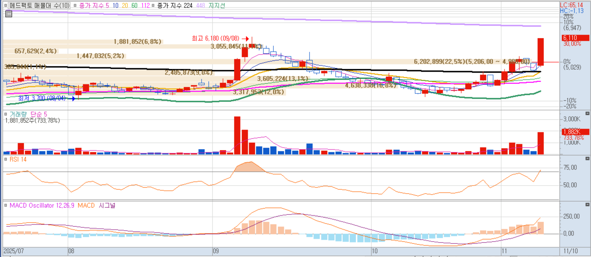Click the HC:-1,13 readout
The image size is (591, 257).
point(572,10)
